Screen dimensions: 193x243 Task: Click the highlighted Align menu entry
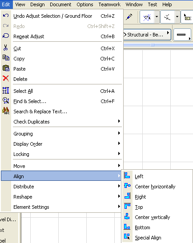(61, 176)
